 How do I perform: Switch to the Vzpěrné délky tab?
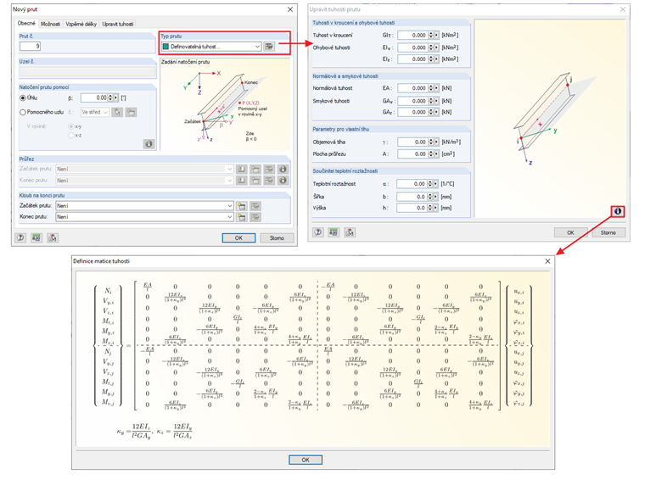click(81, 25)
